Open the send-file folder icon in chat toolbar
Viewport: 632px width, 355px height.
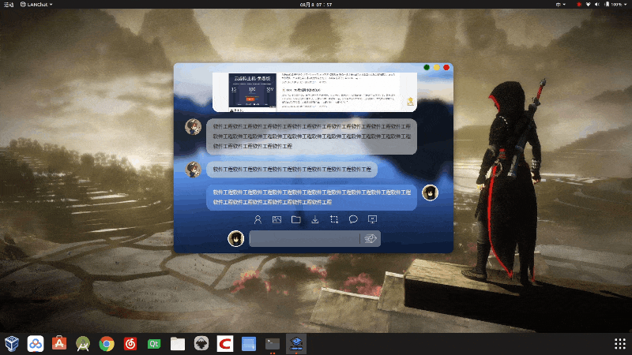[x=295, y=219]
